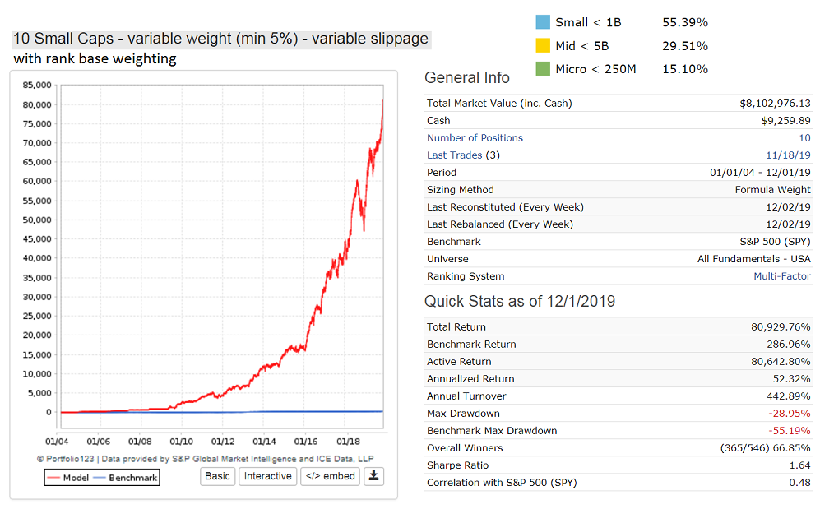Click the Annual Turnover label
The image size is (820, 509).
[x=466, y=396]
